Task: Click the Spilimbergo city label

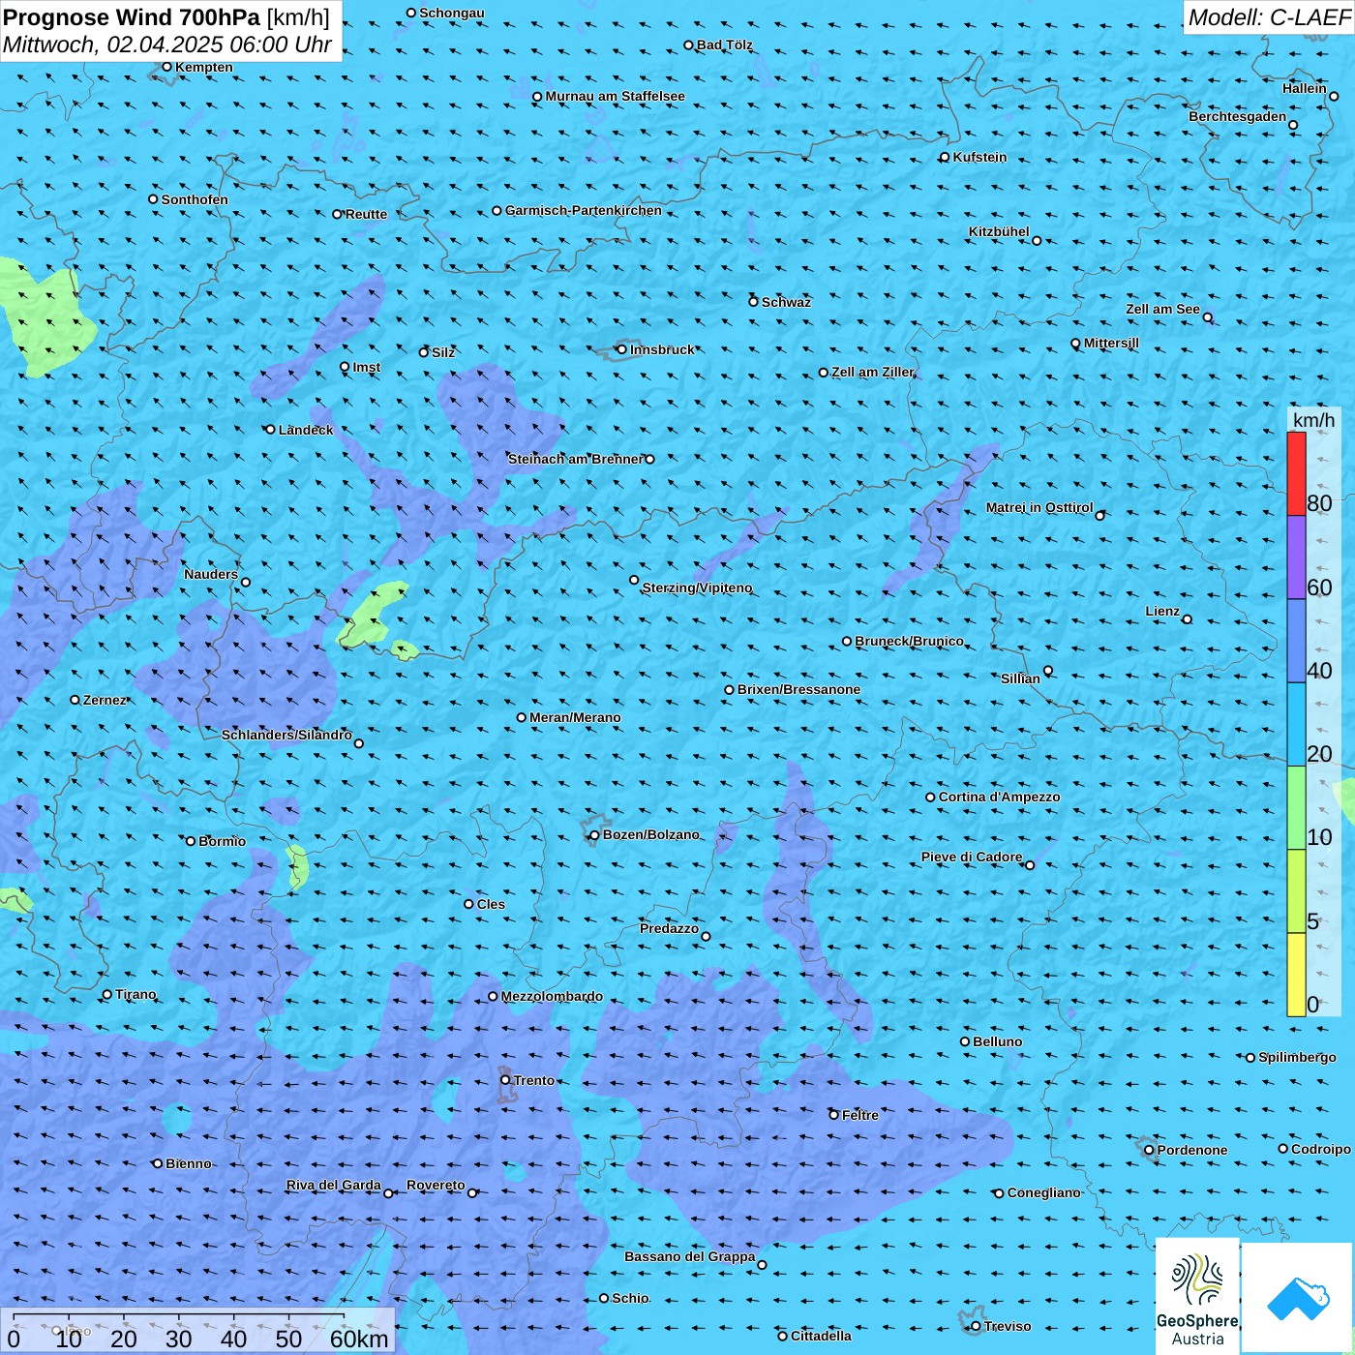Action: click(x=1297, y=1057)
